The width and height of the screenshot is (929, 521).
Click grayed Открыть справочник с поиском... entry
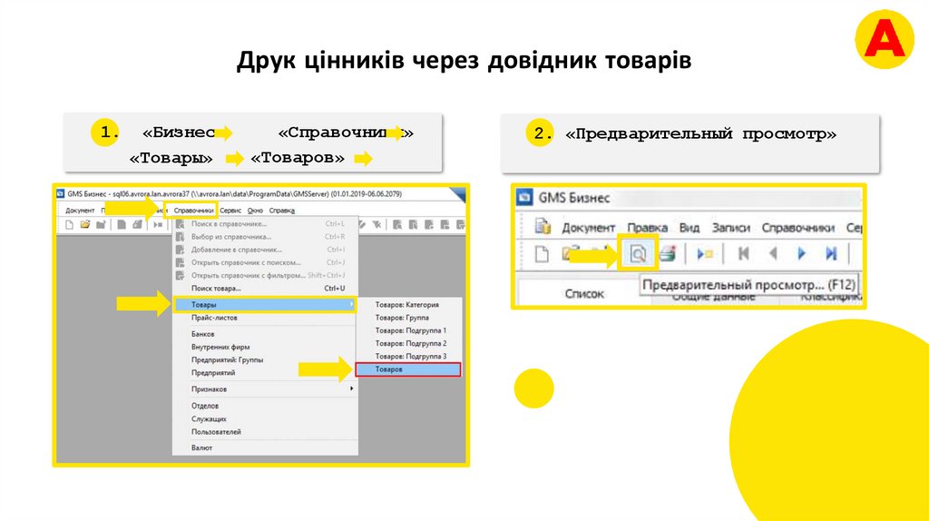[x=266, y=262]
